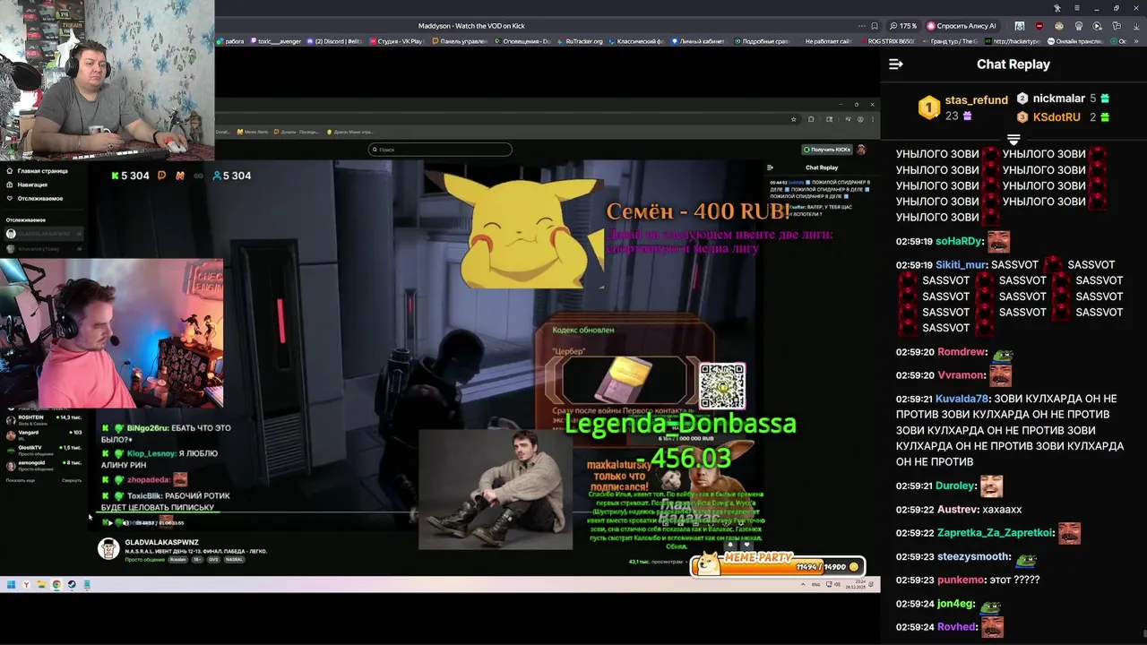Screen dimensions: 1147x645
Task: Open the Discord bookmark
Action: coord(335,41)
